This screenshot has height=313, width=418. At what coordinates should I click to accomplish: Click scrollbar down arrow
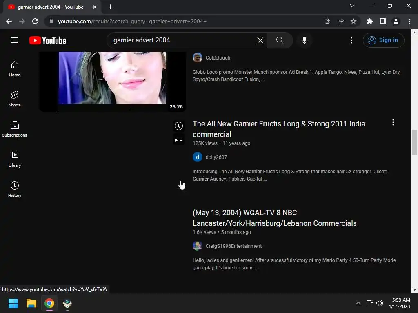tap(414, 290)
